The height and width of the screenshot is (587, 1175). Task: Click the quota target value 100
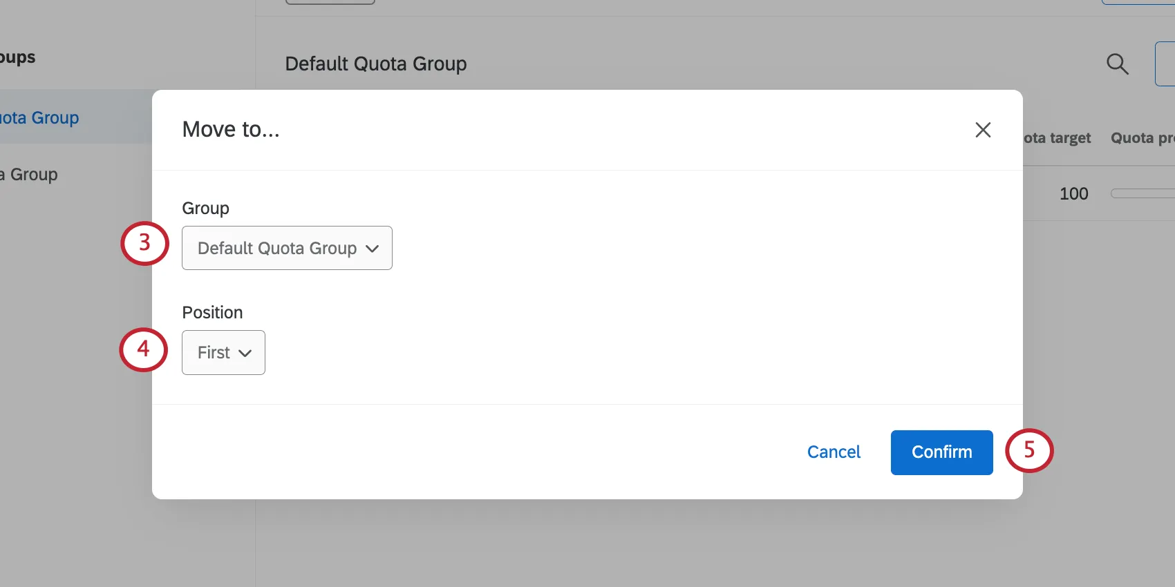pyautogui.click(x=1073, y=193)
